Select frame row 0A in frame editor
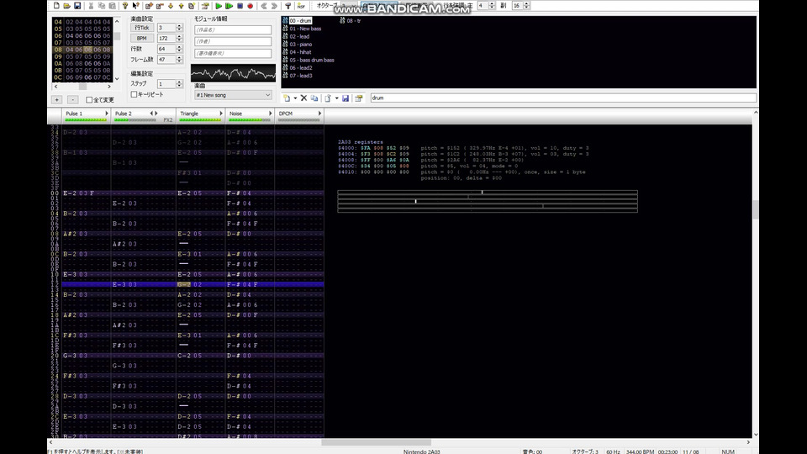Viewport: 807px width, 454px height. [x=82, y=63]
